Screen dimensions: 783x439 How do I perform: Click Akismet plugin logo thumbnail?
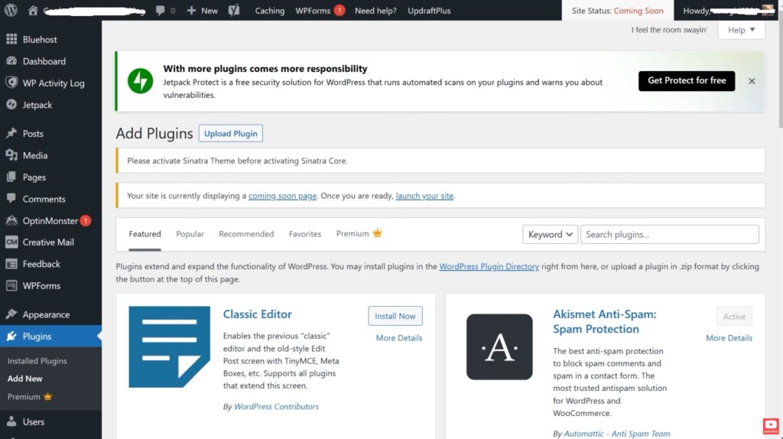coord(499,346)
